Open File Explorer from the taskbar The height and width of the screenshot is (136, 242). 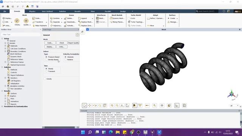[x=118, y=132]
